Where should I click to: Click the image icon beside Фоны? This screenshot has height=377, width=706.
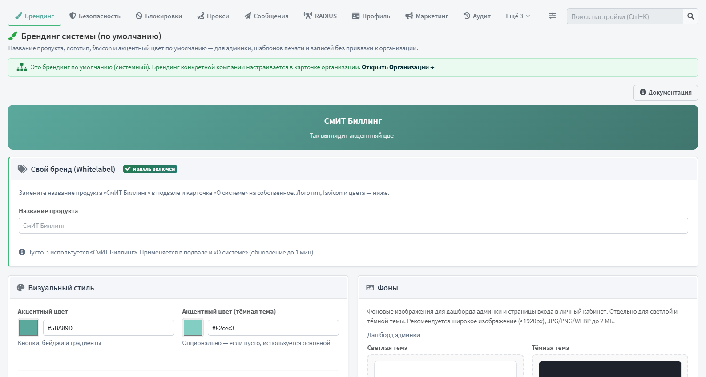(x=370, y=288)
